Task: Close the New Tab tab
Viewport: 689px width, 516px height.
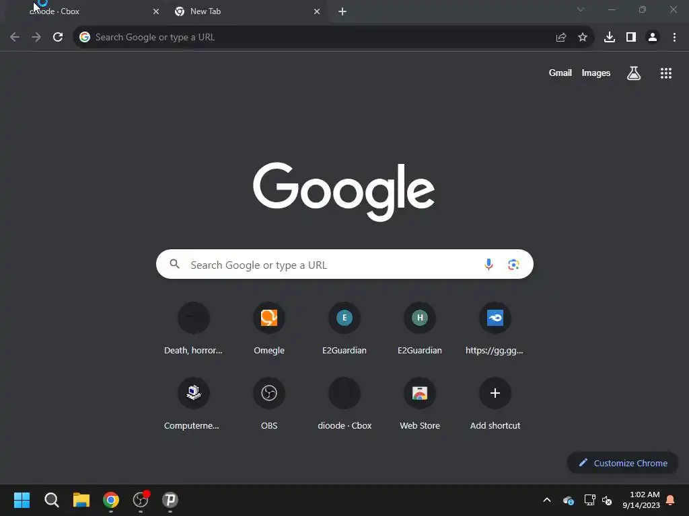Action: click(317, 11)
